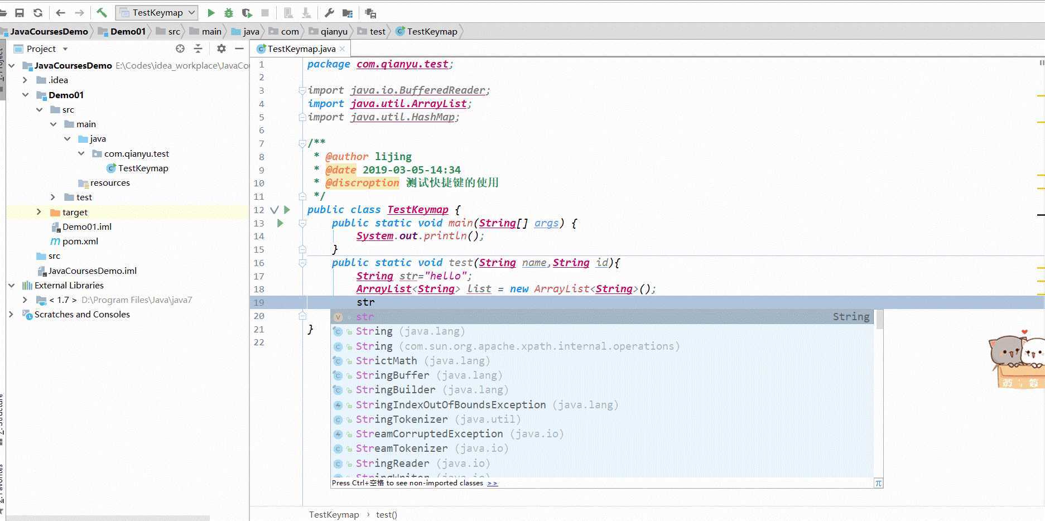Select pom.xml in the project tree

coord(80,241)
